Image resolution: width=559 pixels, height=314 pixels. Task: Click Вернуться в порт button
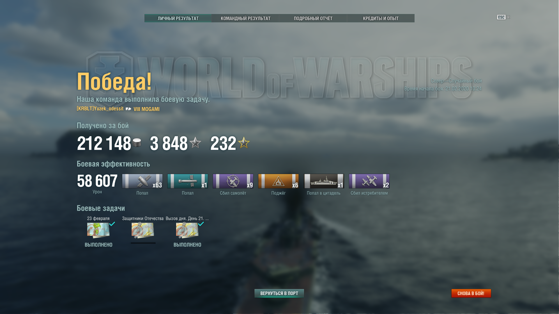point(279,293)
